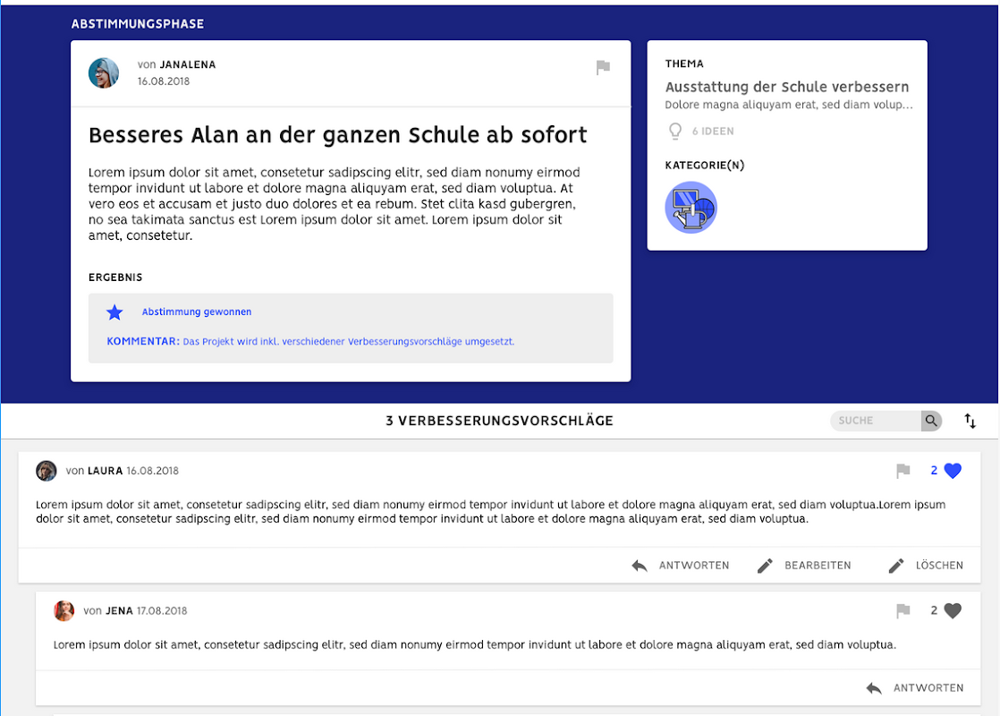Screen dimensions: 1000x716
Task: Click the search magnifier button
Action: click(x=931, y=421)
